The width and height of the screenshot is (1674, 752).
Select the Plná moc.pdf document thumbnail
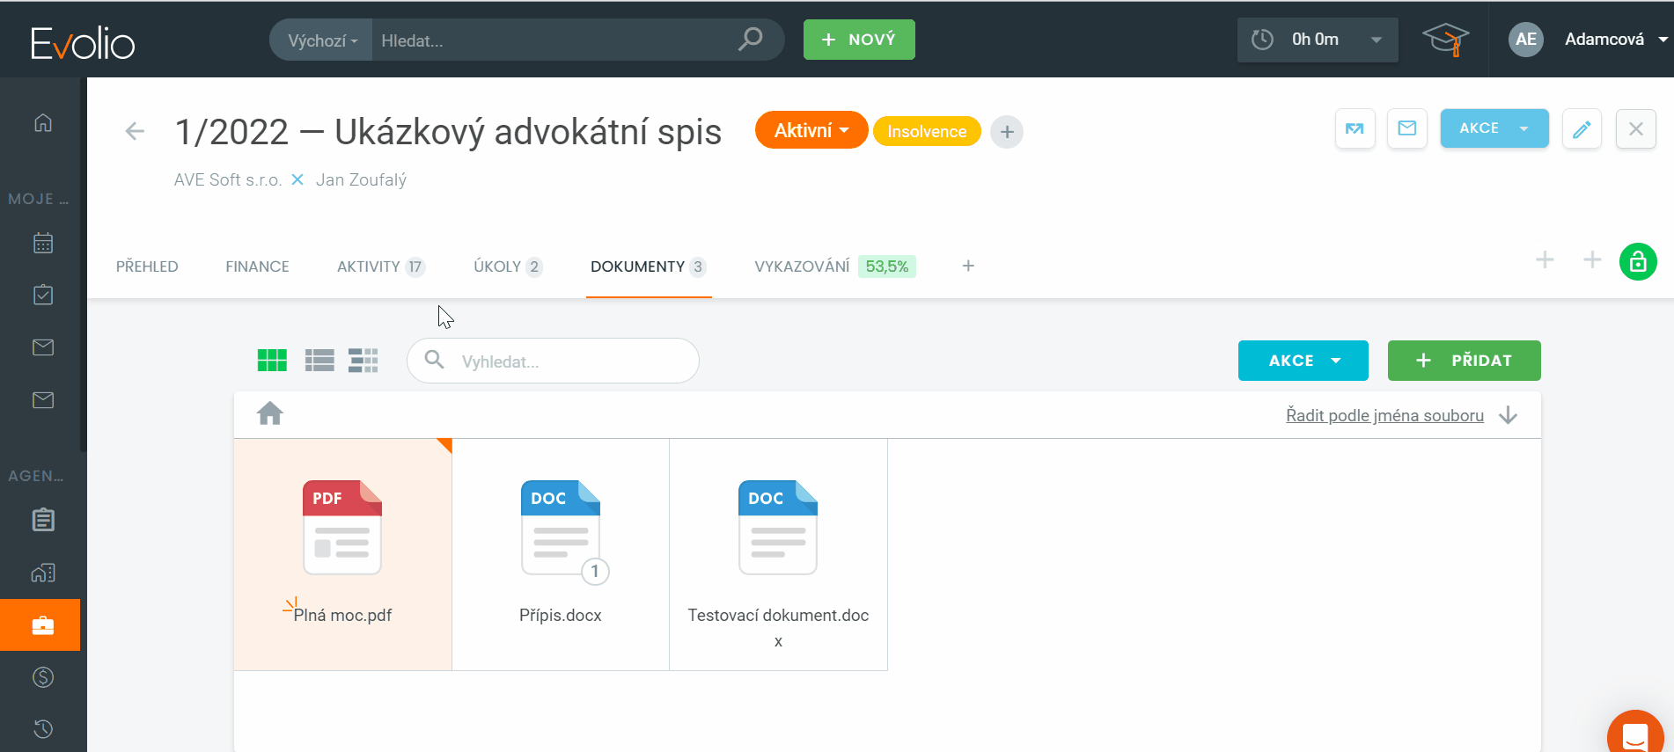(x=342, y=529)
